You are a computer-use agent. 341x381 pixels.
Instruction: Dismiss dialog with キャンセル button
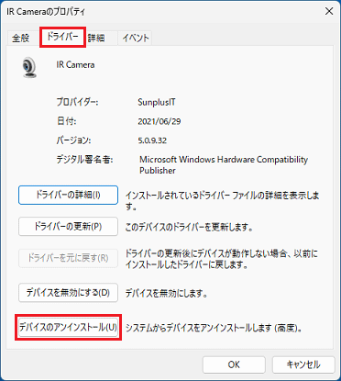[303, 364]
